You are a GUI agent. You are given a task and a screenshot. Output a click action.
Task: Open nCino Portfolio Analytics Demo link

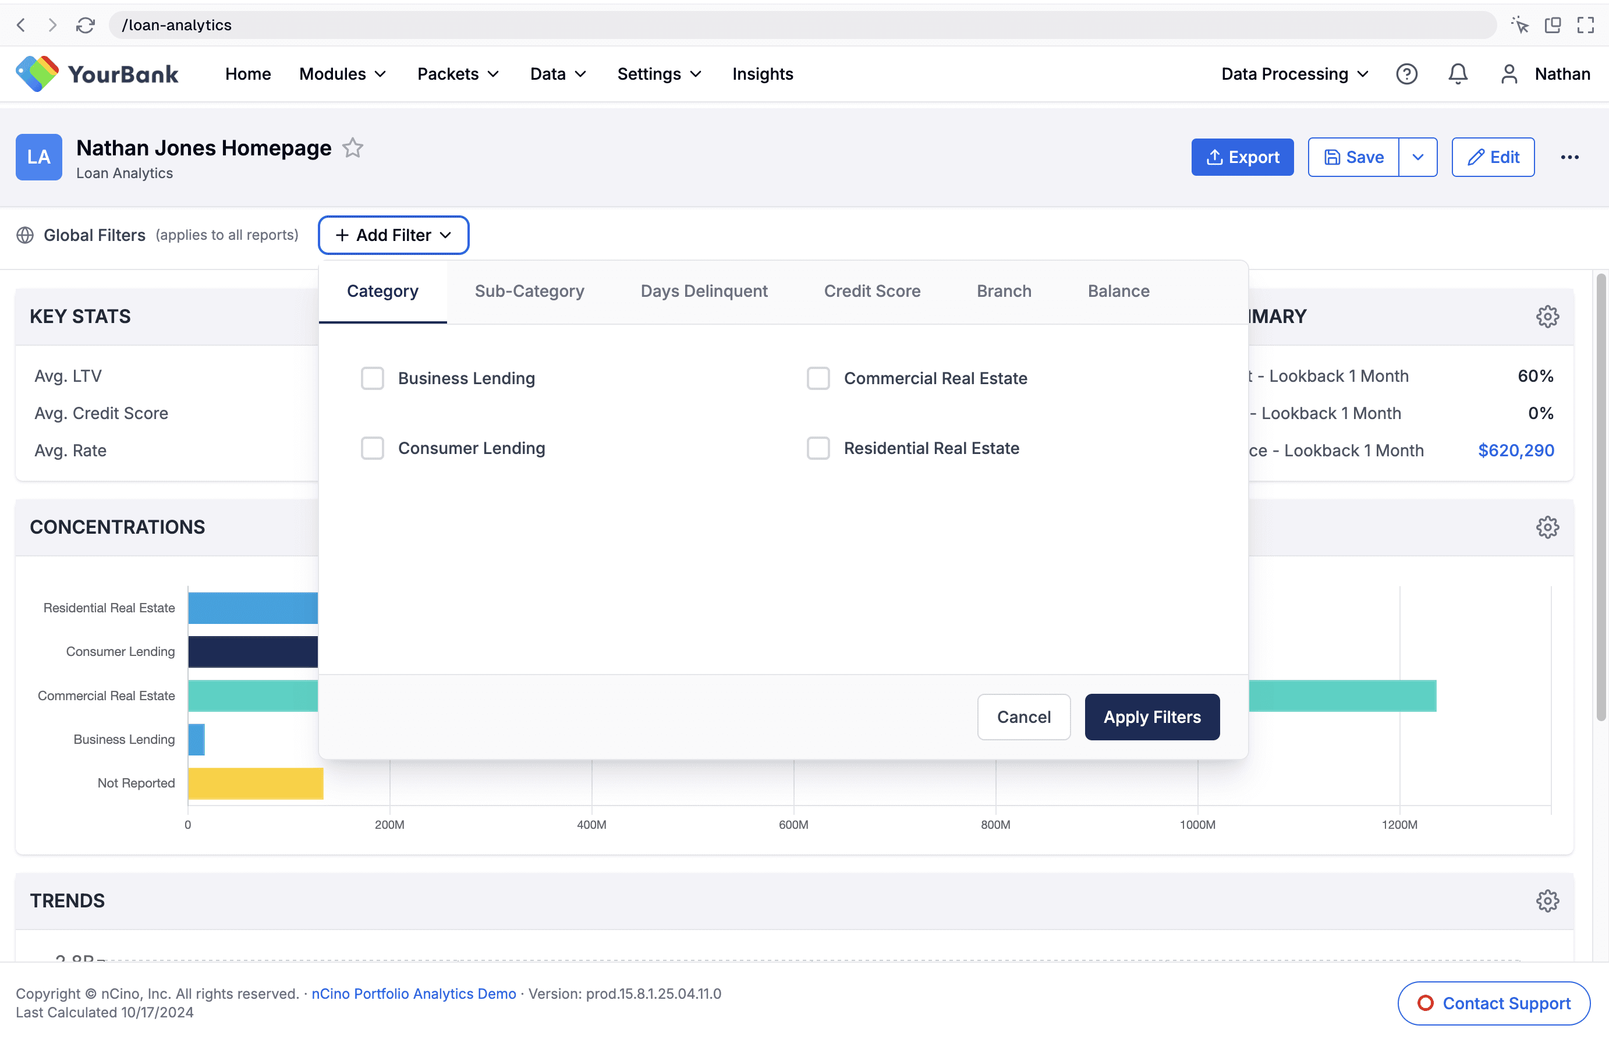click(x=413, y=994)
